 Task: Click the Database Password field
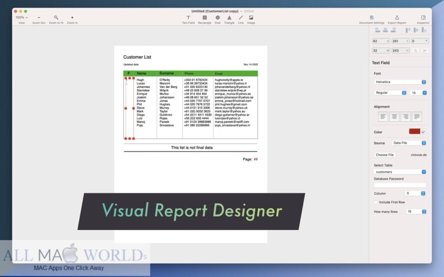click(399, 185)
